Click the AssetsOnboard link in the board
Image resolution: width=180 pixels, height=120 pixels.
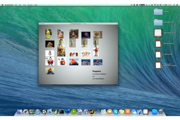(100, 79)
